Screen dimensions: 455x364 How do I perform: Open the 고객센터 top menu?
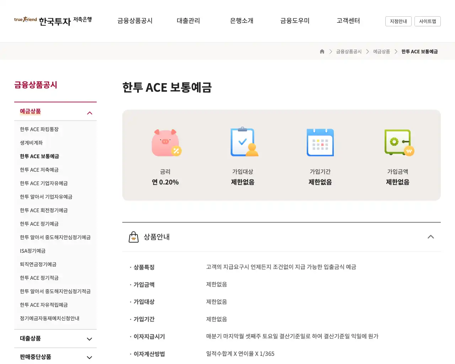(x=348, y=21)
